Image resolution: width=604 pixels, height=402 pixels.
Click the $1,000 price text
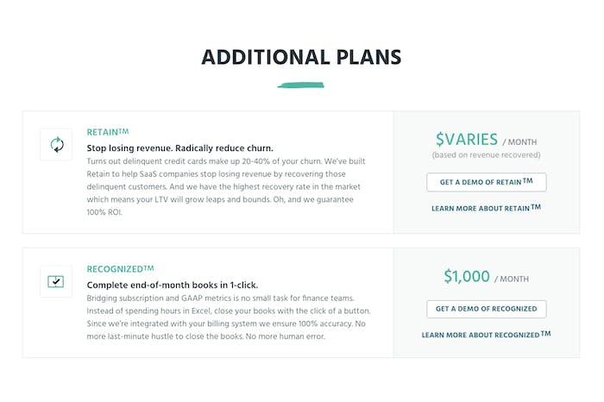(x=466, y=276)
